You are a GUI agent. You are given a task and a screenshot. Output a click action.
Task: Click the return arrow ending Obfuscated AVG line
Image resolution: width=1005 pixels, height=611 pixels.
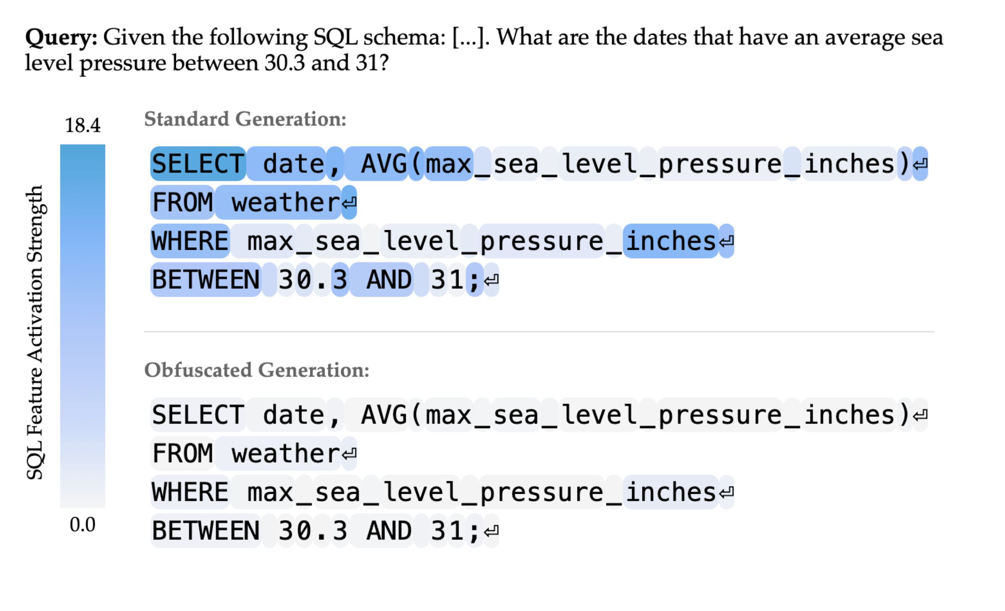point(920,416)
